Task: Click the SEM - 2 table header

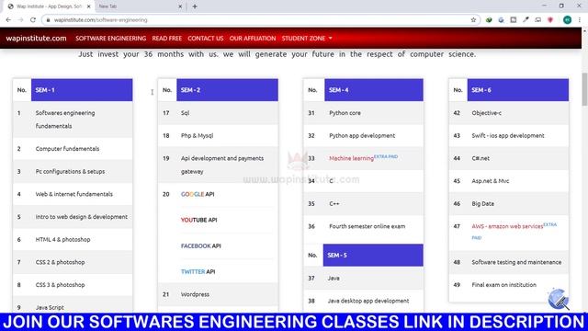Action: tap(227, 90)
